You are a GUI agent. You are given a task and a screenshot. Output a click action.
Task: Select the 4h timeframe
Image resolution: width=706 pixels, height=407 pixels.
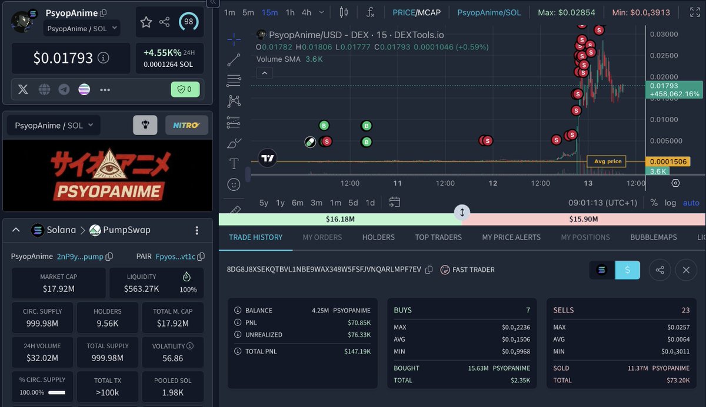(307, 12)
